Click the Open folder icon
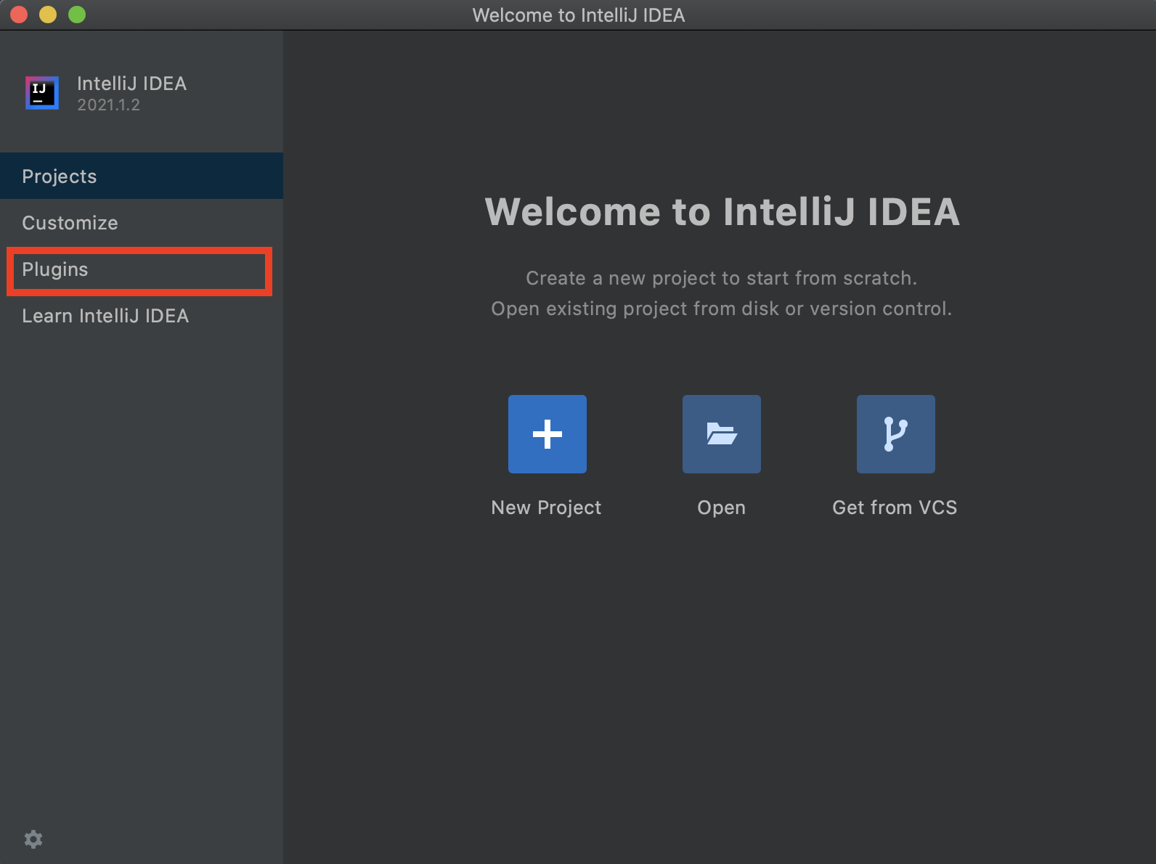This screenshot has height=864, width=1156. pos(722,434)
